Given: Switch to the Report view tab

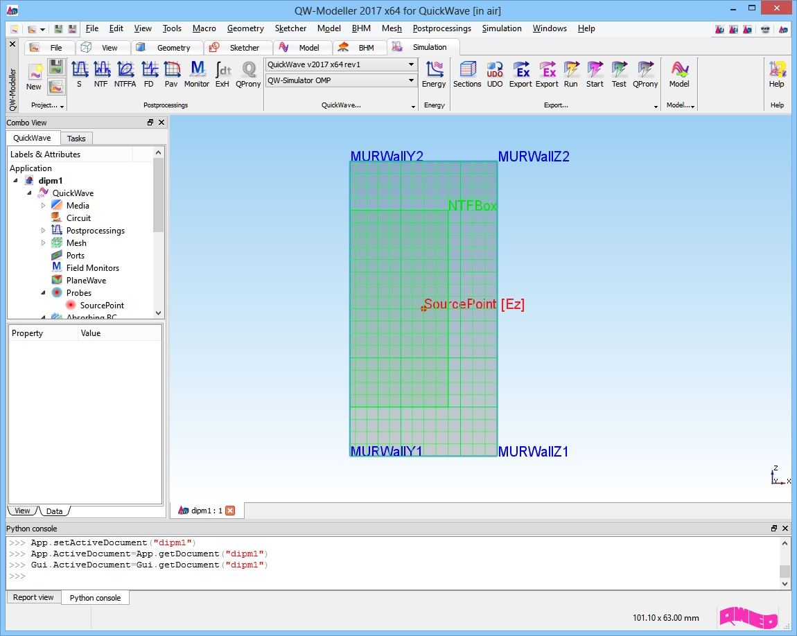Looking at the screenshot, I should [x=33, y=597].
